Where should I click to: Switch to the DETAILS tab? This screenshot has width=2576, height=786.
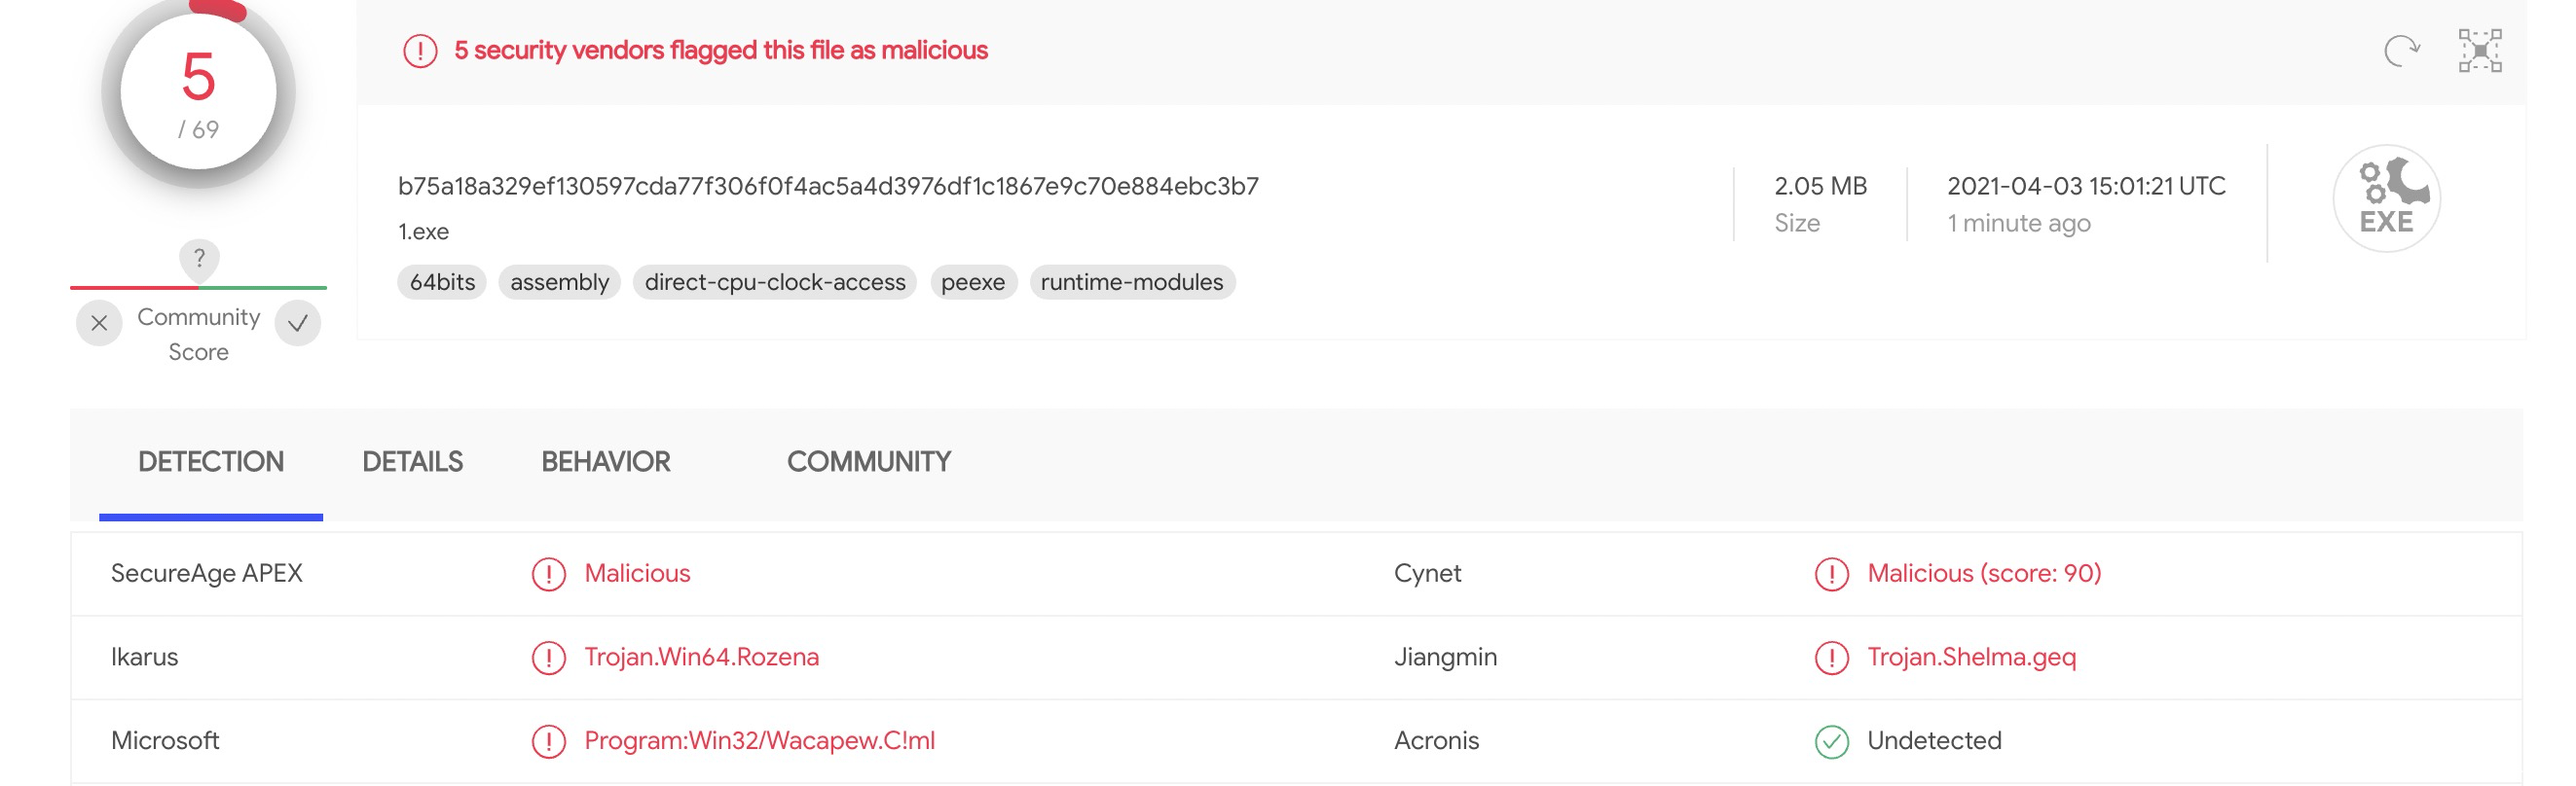click(412, 461)
